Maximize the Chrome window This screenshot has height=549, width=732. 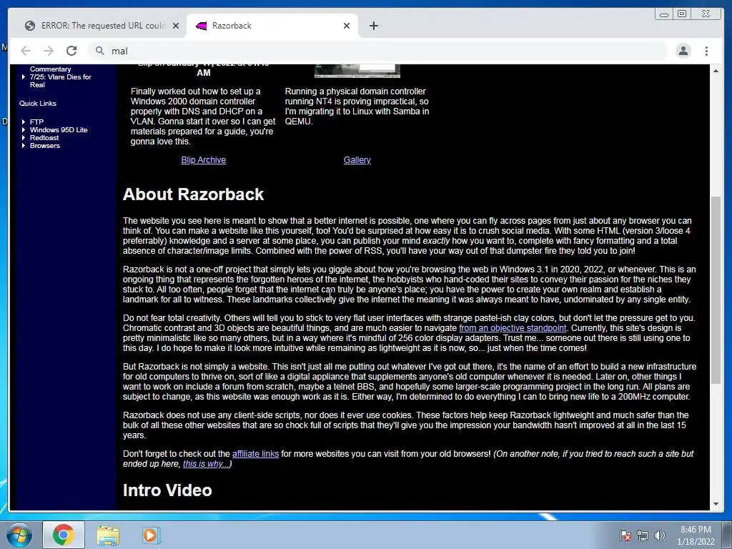682,14
